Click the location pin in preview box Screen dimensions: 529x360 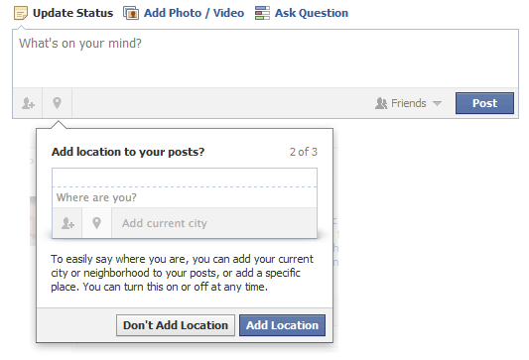click(97, 223)
